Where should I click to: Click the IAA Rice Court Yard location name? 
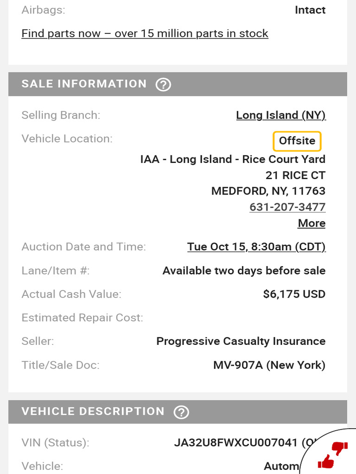233,159
